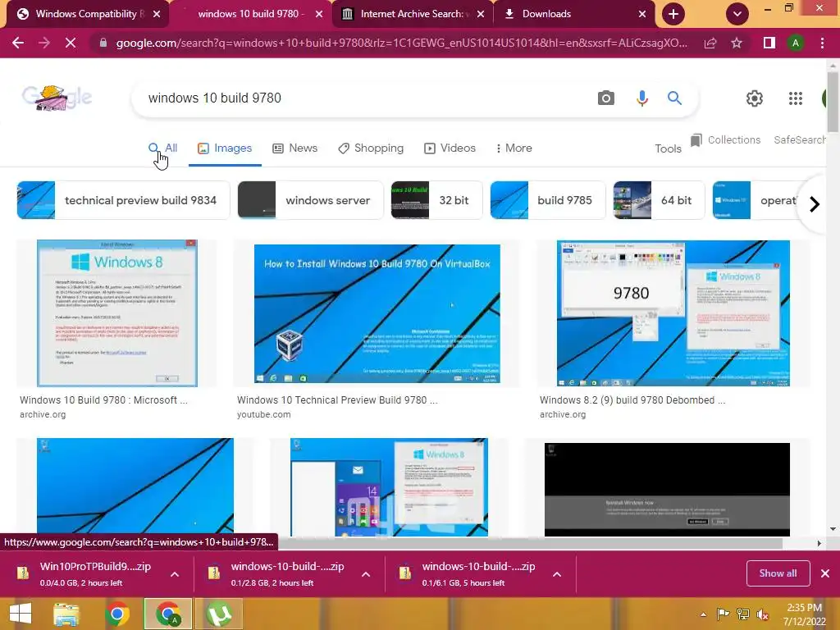This screenshot has height=630, width=840.
Task: Open Google apps grid
Action: coord(796,98)
